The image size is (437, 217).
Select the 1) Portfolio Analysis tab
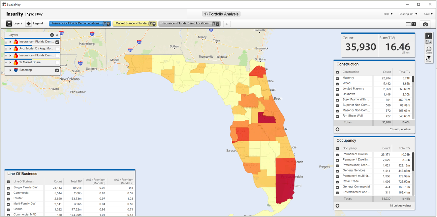221,14
